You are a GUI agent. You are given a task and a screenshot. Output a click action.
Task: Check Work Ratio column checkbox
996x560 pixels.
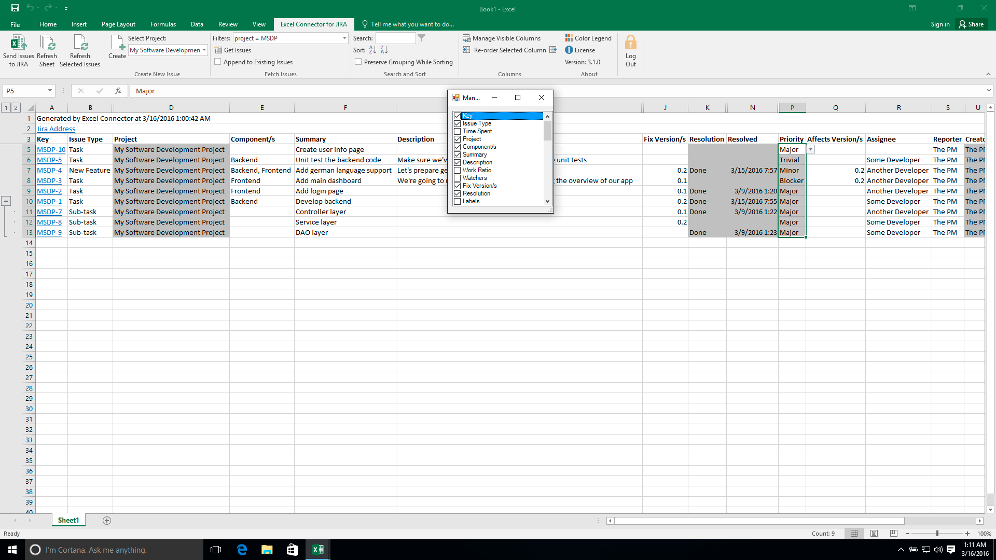coord(458,170)
